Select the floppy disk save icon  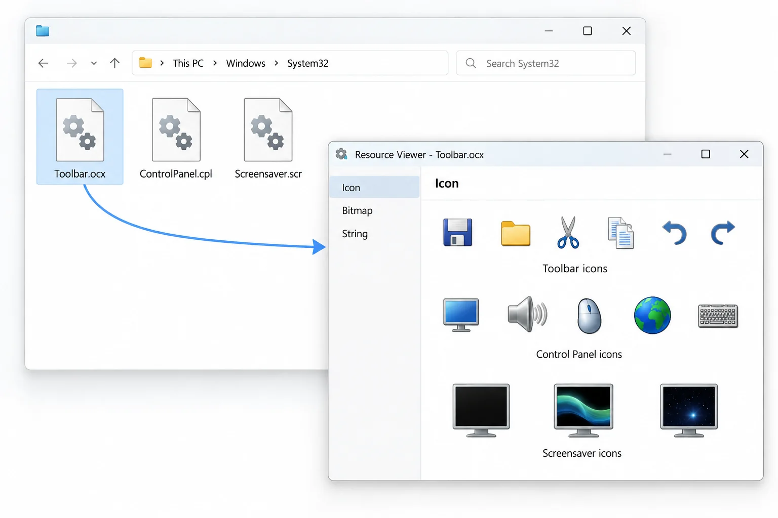458,233
